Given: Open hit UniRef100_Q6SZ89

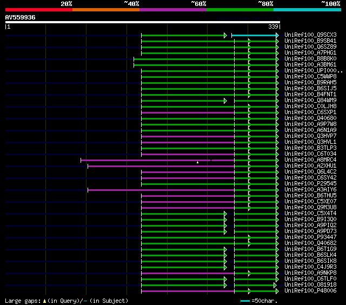Looking at the screenshot, I should coord(310,47).
